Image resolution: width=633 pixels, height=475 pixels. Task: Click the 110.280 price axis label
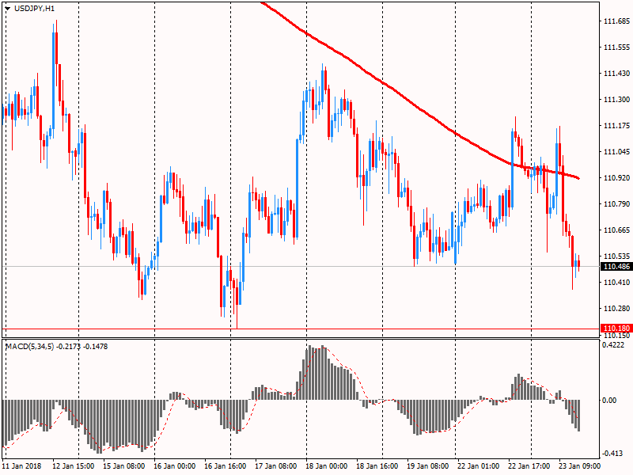(x=616, y=308)
